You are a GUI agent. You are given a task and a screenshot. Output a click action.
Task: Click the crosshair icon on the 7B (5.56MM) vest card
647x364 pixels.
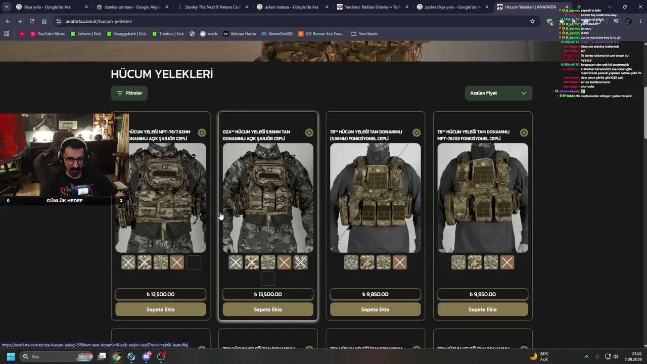coord(417,132)
